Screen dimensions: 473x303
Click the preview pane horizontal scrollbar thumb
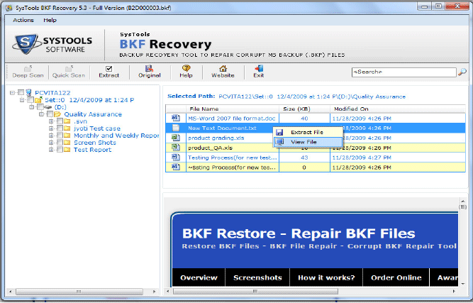[x=255, y=292]
